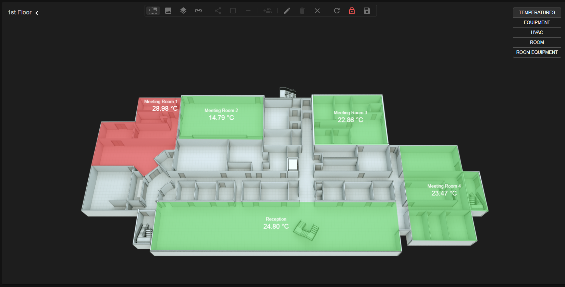Screen dimensions: 565x287
Task: Click Meeting Room 2 temperature reading
Action: point(221,118)
